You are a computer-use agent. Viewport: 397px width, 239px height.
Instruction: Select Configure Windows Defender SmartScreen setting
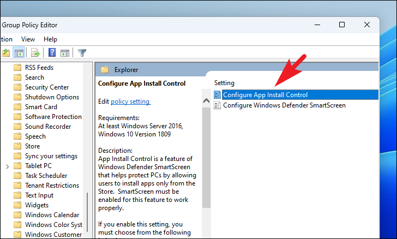point(284,105)
